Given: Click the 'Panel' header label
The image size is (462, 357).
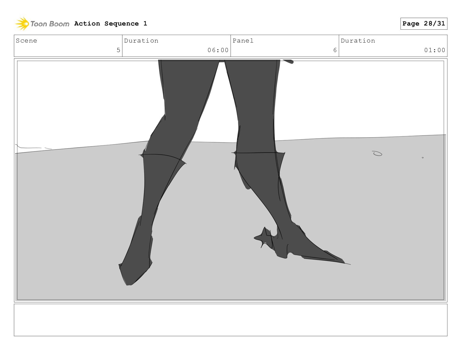Looking at the screenshot, I should coord(243,41).
